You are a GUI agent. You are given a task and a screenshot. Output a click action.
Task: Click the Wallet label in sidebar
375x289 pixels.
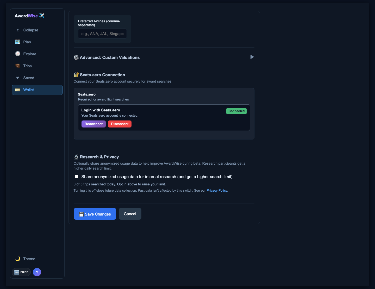point(29,90)
